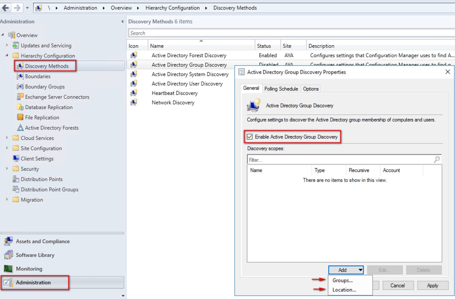Screen dimensions: 455x299
Task: Sort list by the Name column header
Action: point(201,46)
